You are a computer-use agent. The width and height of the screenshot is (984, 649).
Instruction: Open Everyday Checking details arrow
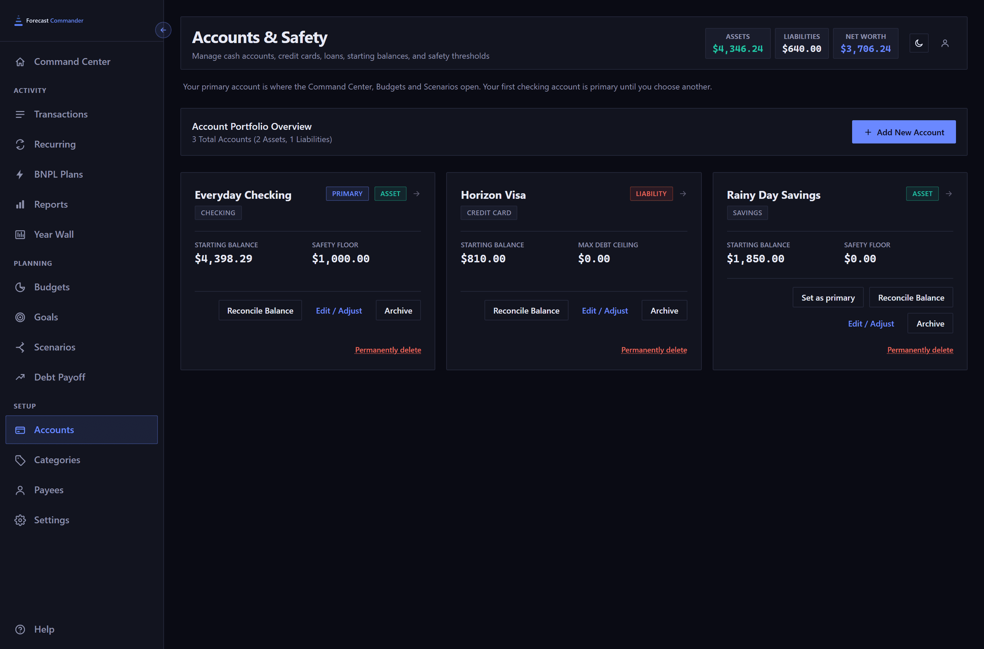416,194
